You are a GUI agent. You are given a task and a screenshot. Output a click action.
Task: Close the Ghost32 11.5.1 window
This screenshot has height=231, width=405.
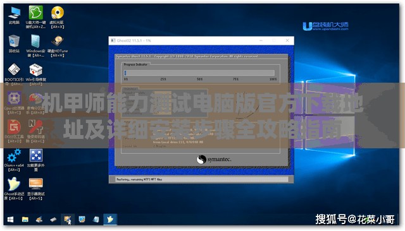[x=287, y=40]
